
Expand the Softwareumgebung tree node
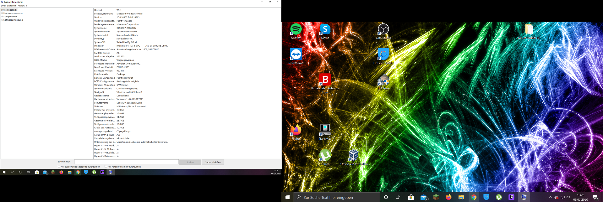pos(2,20)
